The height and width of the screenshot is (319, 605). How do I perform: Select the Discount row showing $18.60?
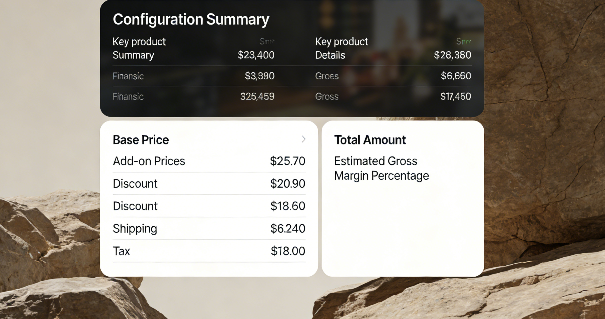click(x=209, y=206)
